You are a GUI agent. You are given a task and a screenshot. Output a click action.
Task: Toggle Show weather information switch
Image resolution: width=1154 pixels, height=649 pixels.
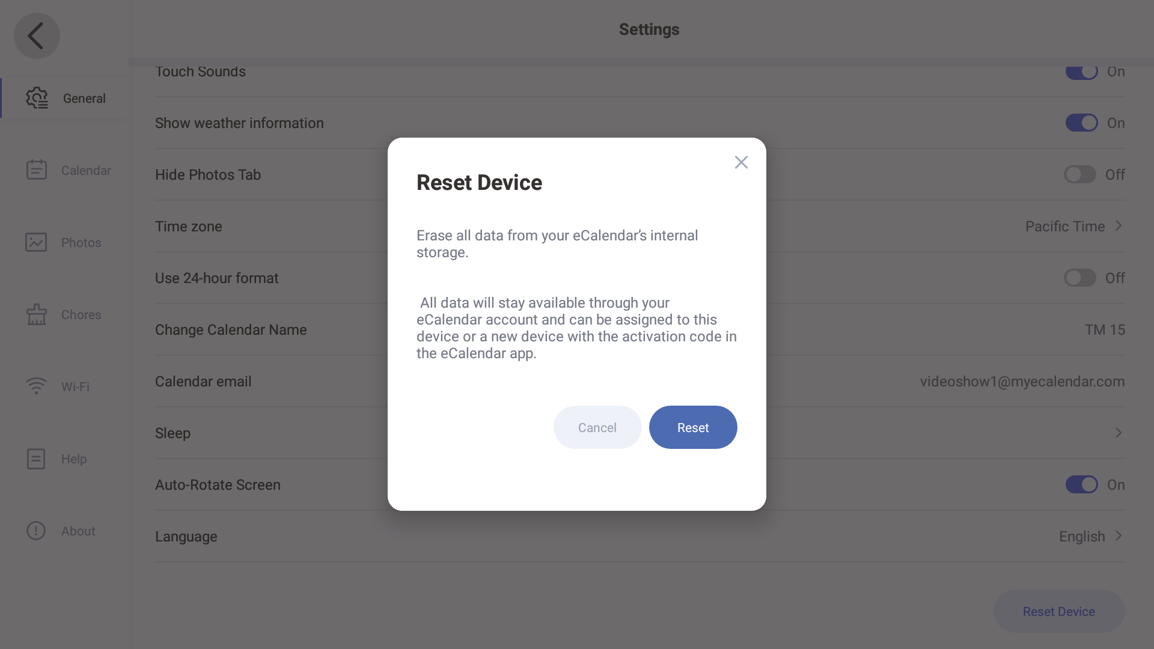click(x=1081, y=123)
